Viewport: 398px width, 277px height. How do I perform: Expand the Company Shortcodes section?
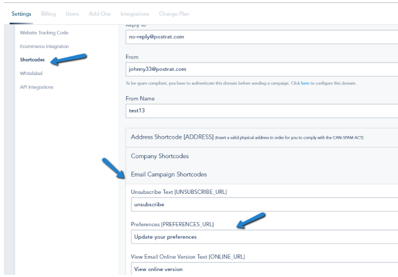(x=262, y=156)
